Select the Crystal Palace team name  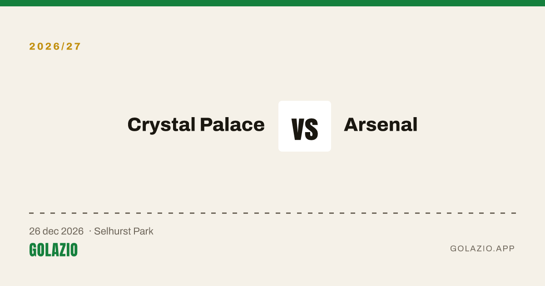[196, 125]
